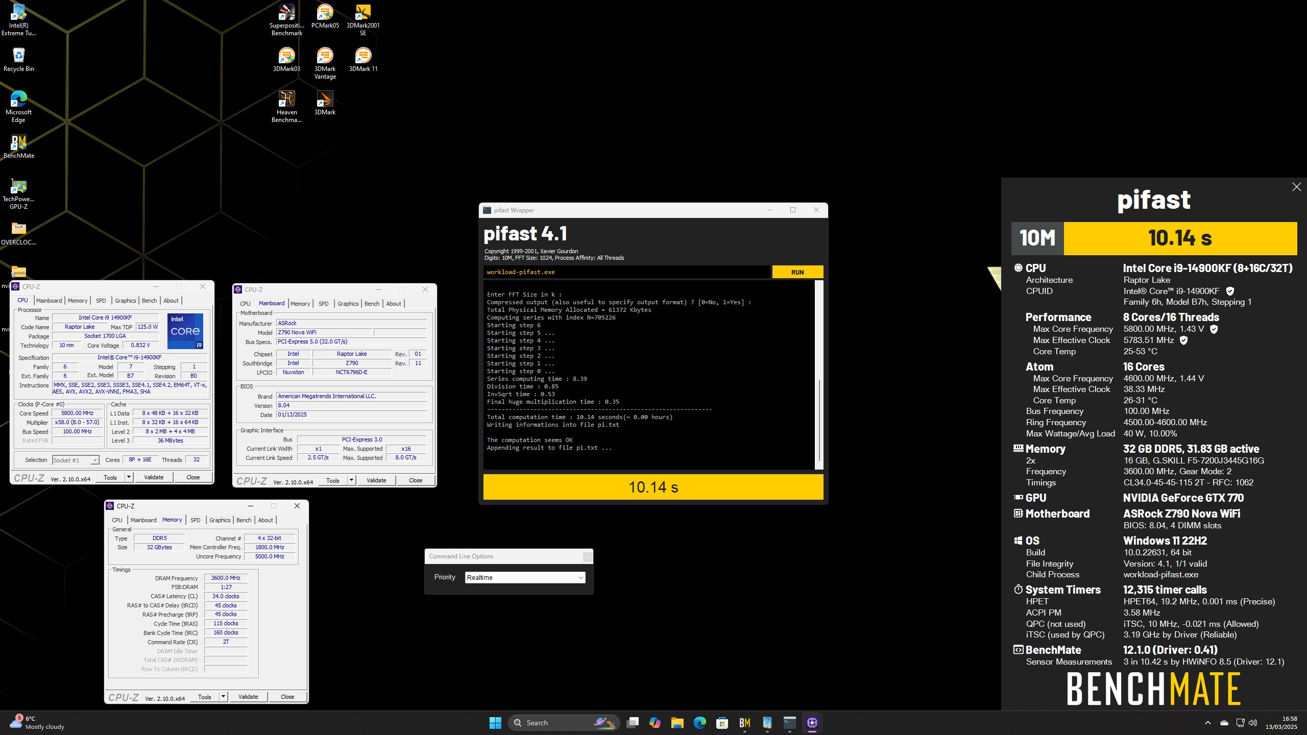Launch Superposition Benchmark desktop icon
This screenshot has height=735, width=1307.
tap(286, 20)
